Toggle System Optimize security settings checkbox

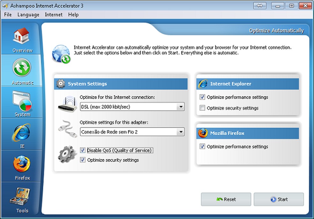(x=83, y=160)
